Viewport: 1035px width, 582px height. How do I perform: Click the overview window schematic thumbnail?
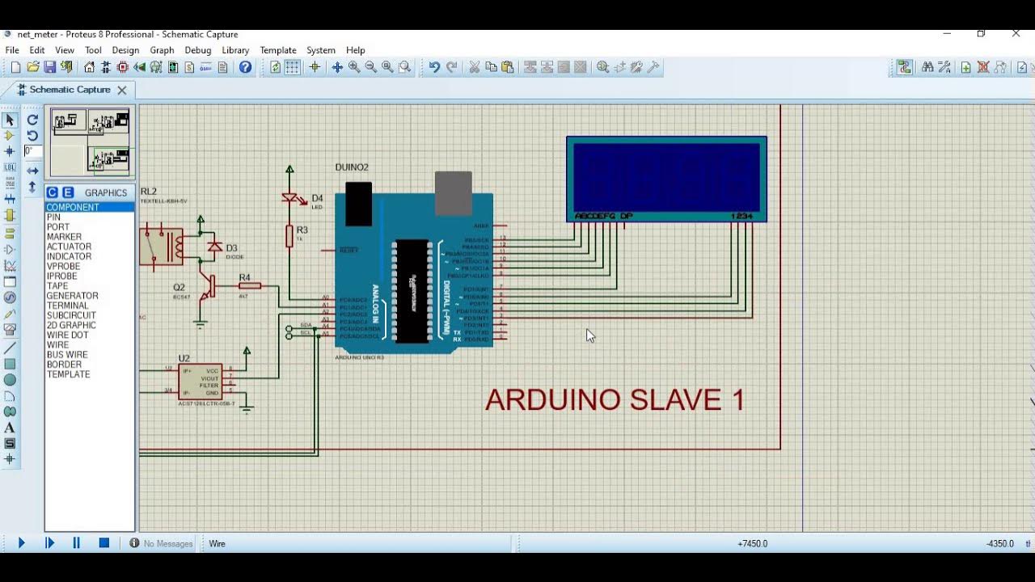pyautogui.click(x=90, y=142)
